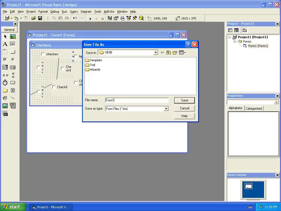Select the PictureBox control in toolbox
The width and height of the screenshot is (281, 211).
(x=13, y=37)
